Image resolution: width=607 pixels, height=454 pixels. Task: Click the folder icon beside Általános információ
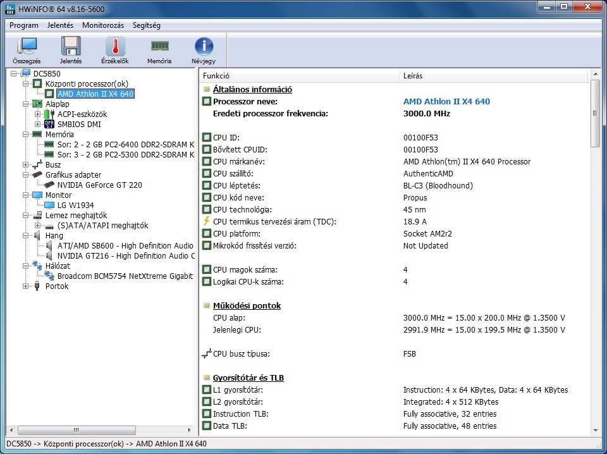[x=207, y=89]
